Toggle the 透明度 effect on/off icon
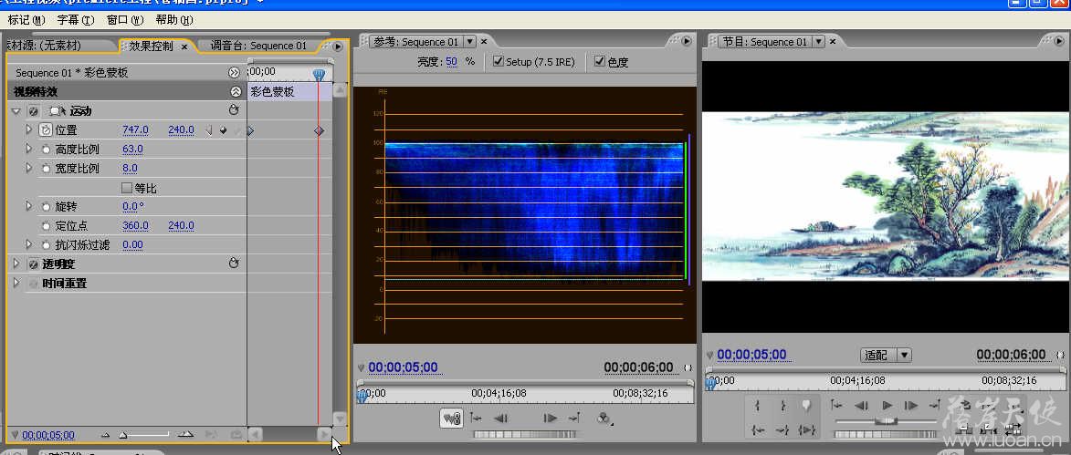This screenshot has height=455, width=1071. point(32,264)
